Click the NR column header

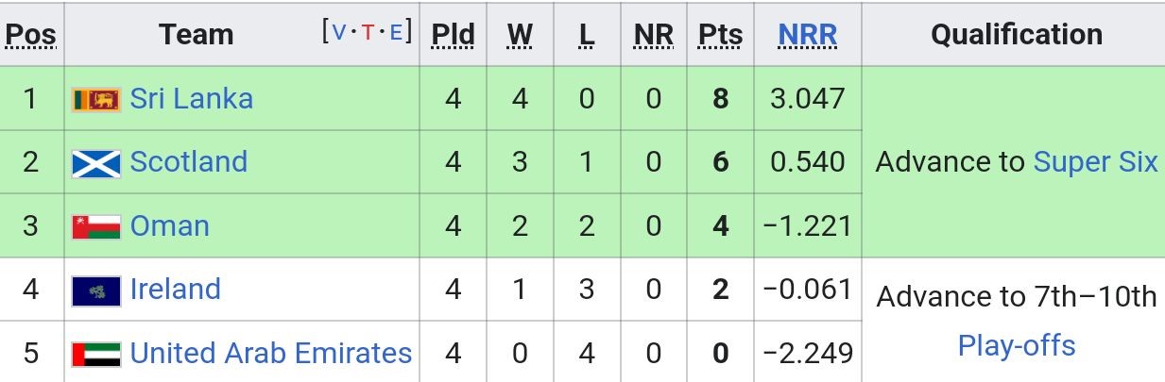click(654, 35)
